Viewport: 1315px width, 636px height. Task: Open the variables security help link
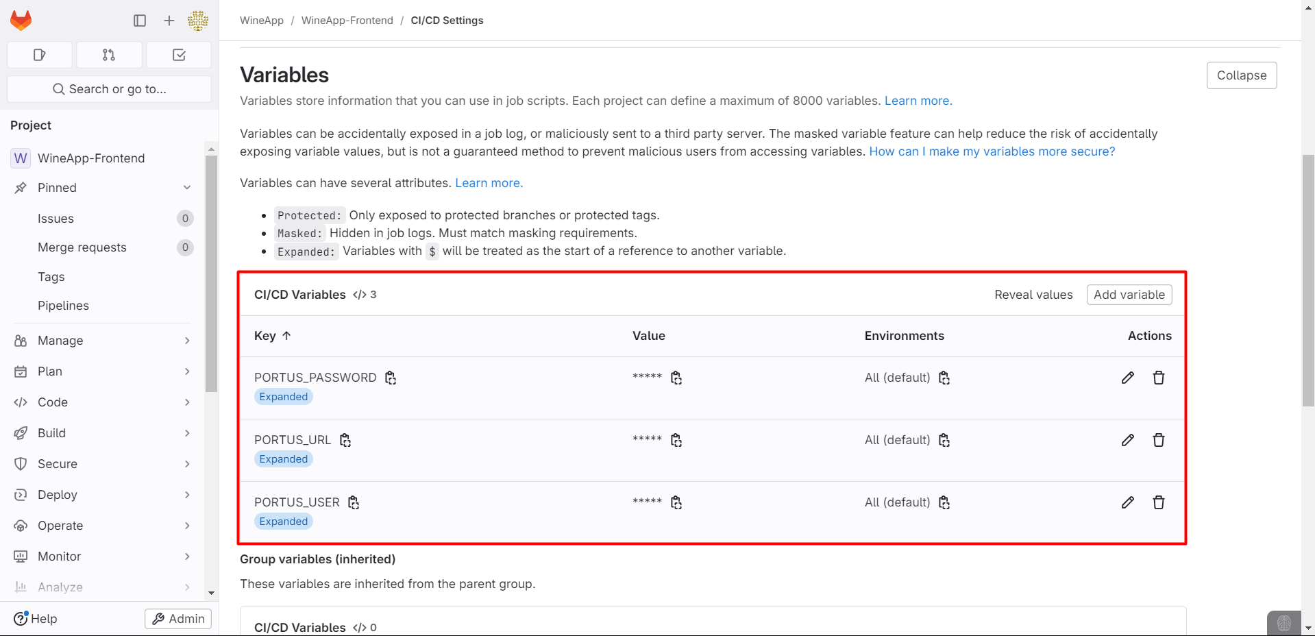992,151
